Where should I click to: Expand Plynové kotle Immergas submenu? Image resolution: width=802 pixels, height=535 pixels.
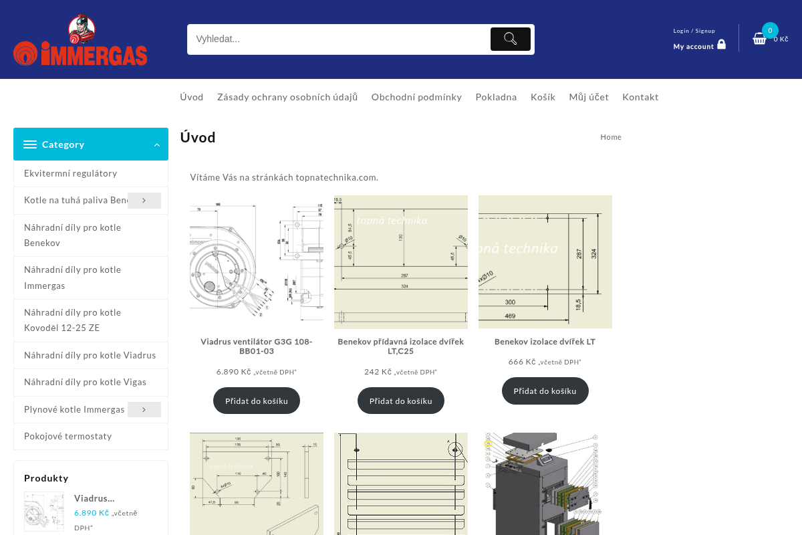click(144, 409)
